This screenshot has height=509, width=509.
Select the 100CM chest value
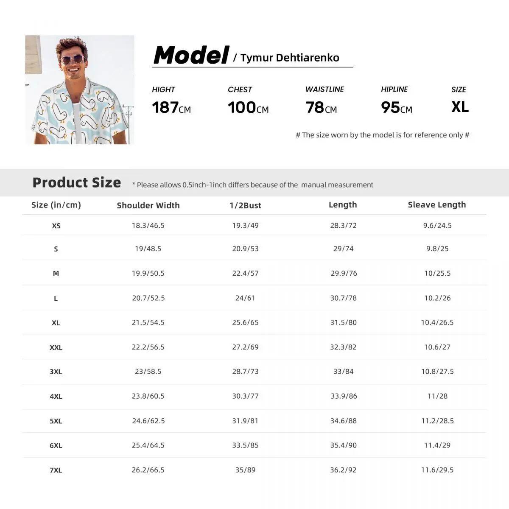click(x=248, y=108)
